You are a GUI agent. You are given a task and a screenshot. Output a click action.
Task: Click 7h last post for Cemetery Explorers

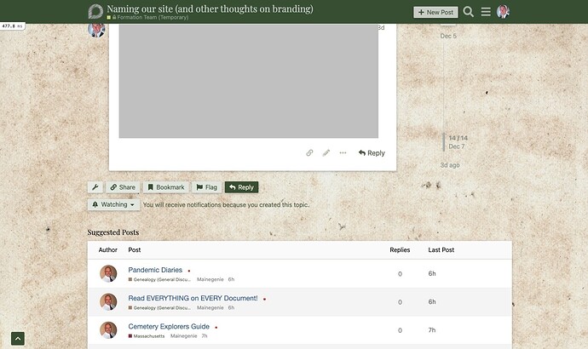[432, 330]
